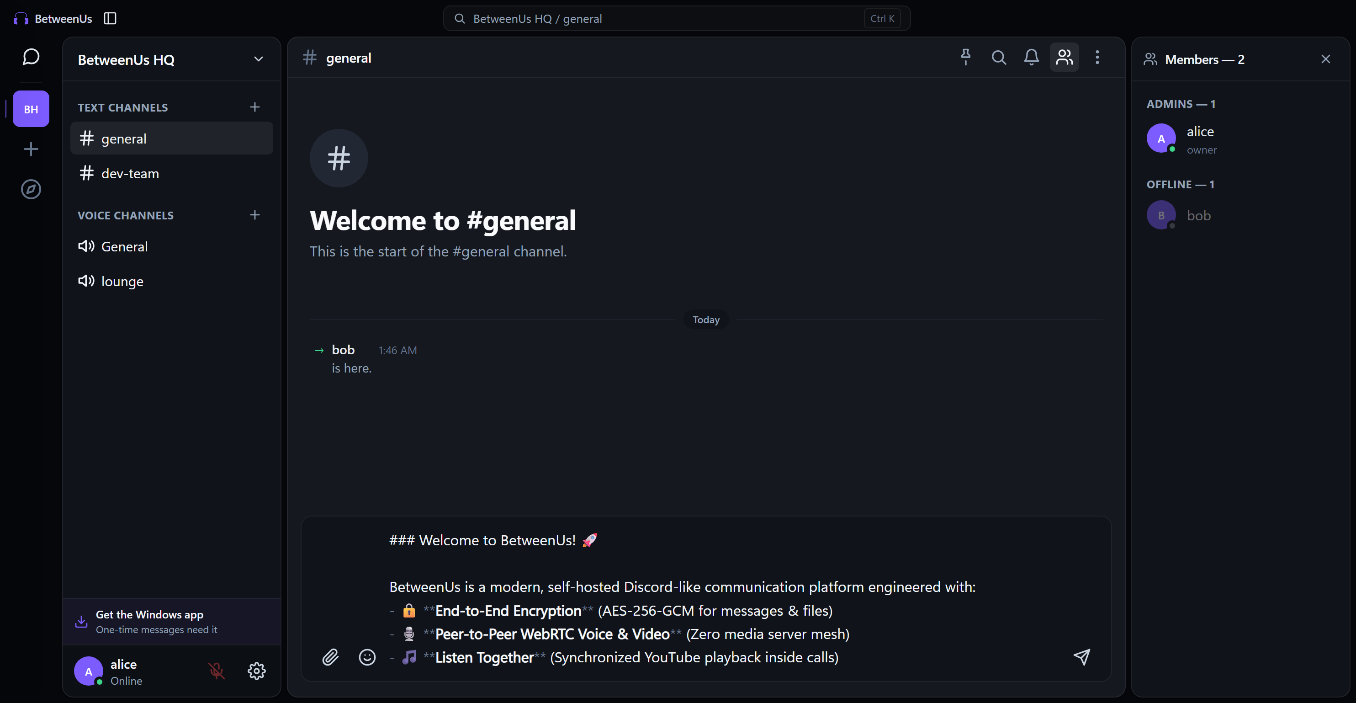The image size is (1356, 703).
Task: Click into the message composer text
Action: 705,599
